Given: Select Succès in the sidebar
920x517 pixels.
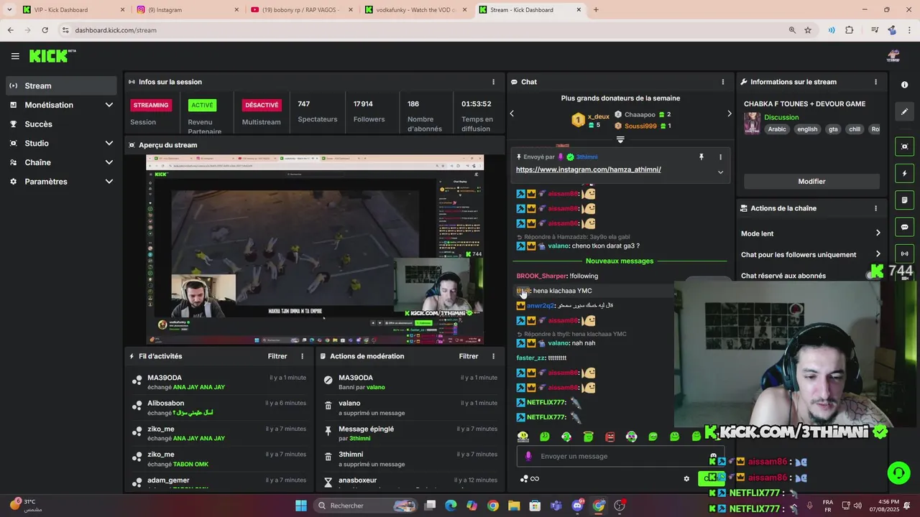Looking at the screenshot, I should pyautogui.click(x=62, y=124).
